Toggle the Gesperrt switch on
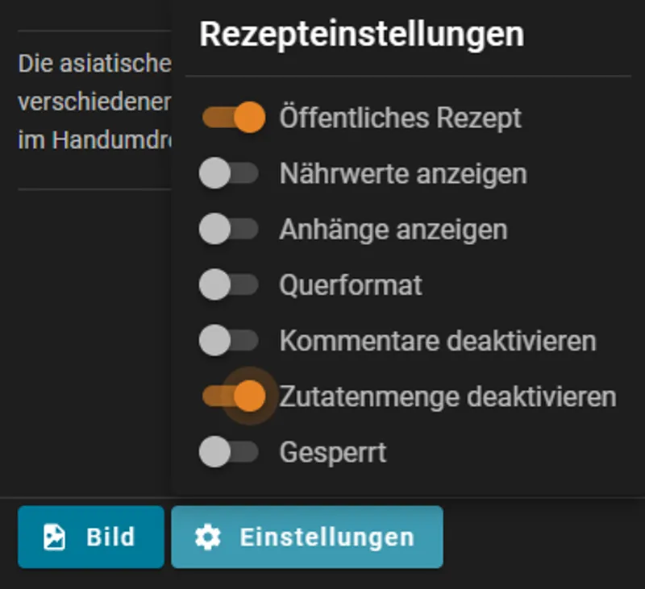645x589 pixels. 229,451
